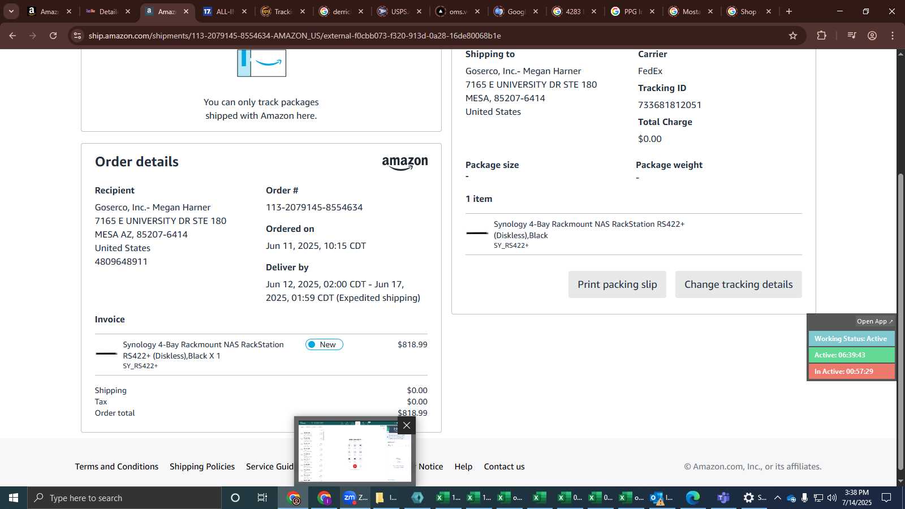Open Cortana circle icon on taskbar
The height and width of the screenshot is (509, 905).
click(235, 498)
